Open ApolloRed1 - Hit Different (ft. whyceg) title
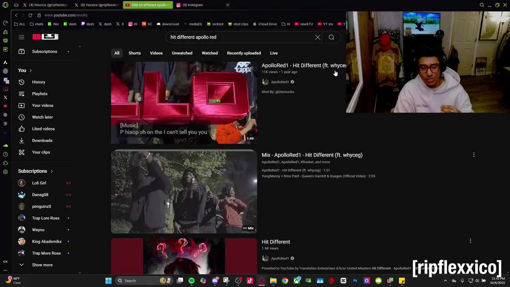 tap(304, 65)
